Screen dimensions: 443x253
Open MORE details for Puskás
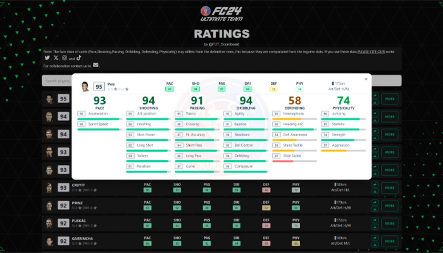click(x=390, y=223)
